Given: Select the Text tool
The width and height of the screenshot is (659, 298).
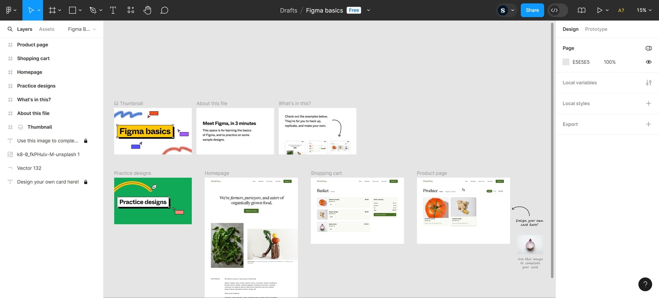Looking at the screenshot, I should coord(113,10).
